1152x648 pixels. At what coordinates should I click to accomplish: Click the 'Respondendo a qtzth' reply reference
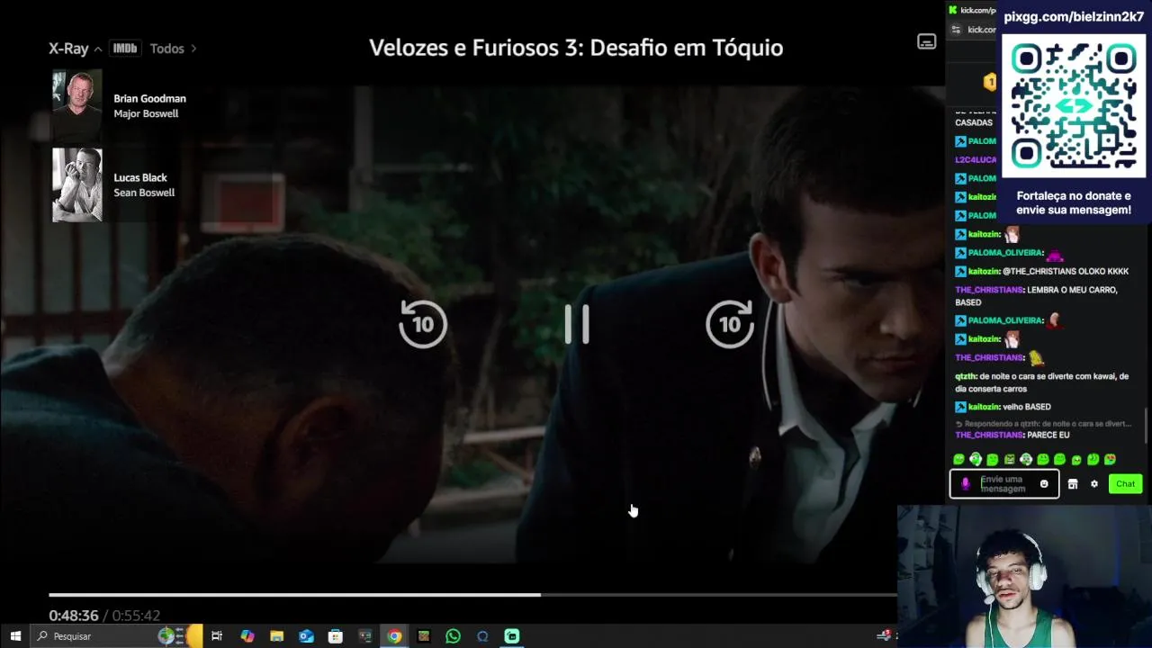[x=1043, y=424]
